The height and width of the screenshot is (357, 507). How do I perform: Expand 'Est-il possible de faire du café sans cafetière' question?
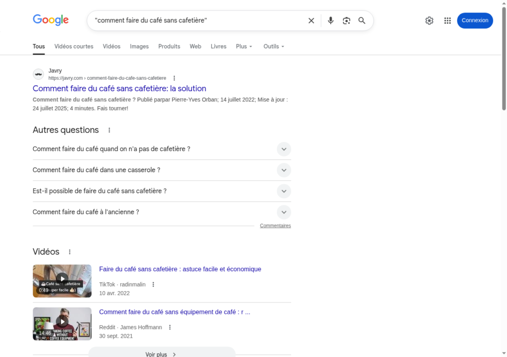coord(284,191)
